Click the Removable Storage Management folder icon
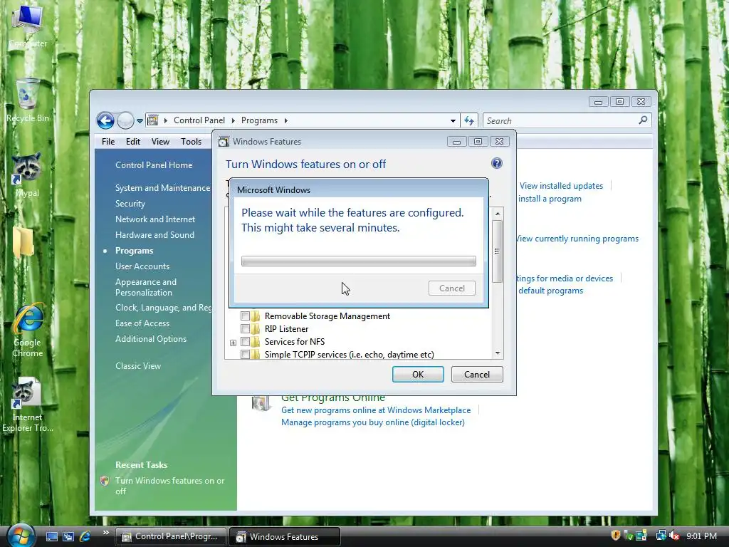Screen dimensions: 729x547 256,316
